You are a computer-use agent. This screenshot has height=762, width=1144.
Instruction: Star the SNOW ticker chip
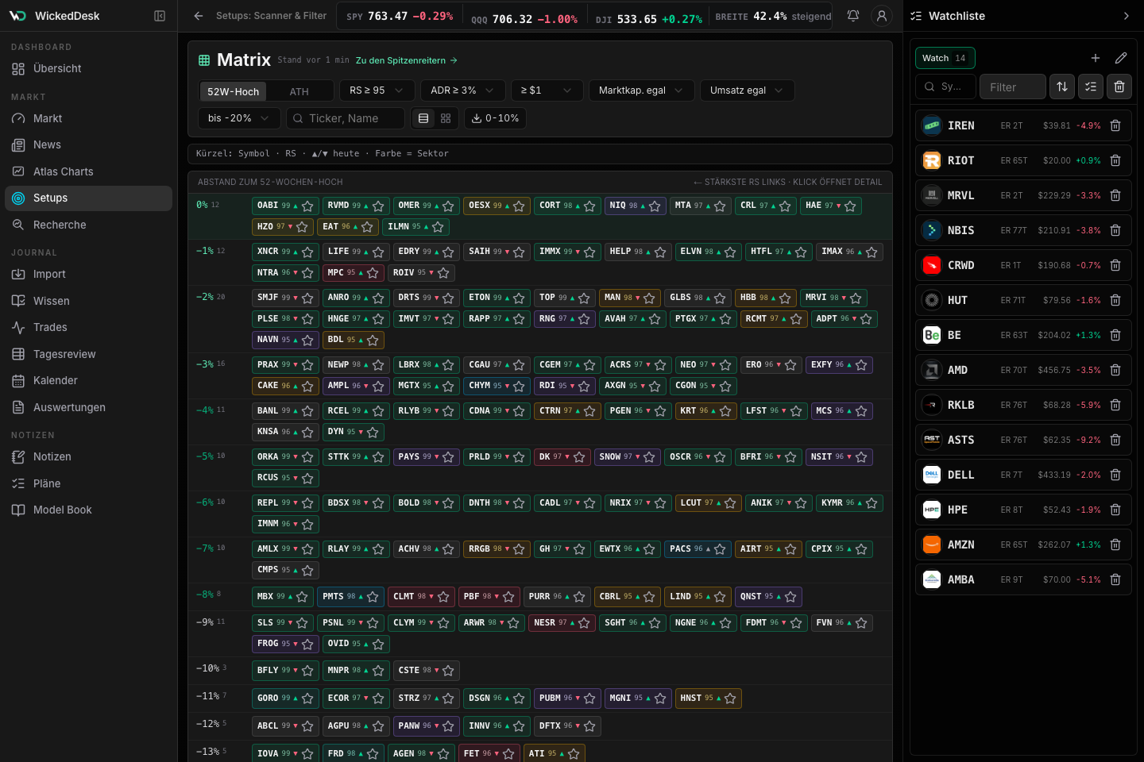click(x=649, y=457)
